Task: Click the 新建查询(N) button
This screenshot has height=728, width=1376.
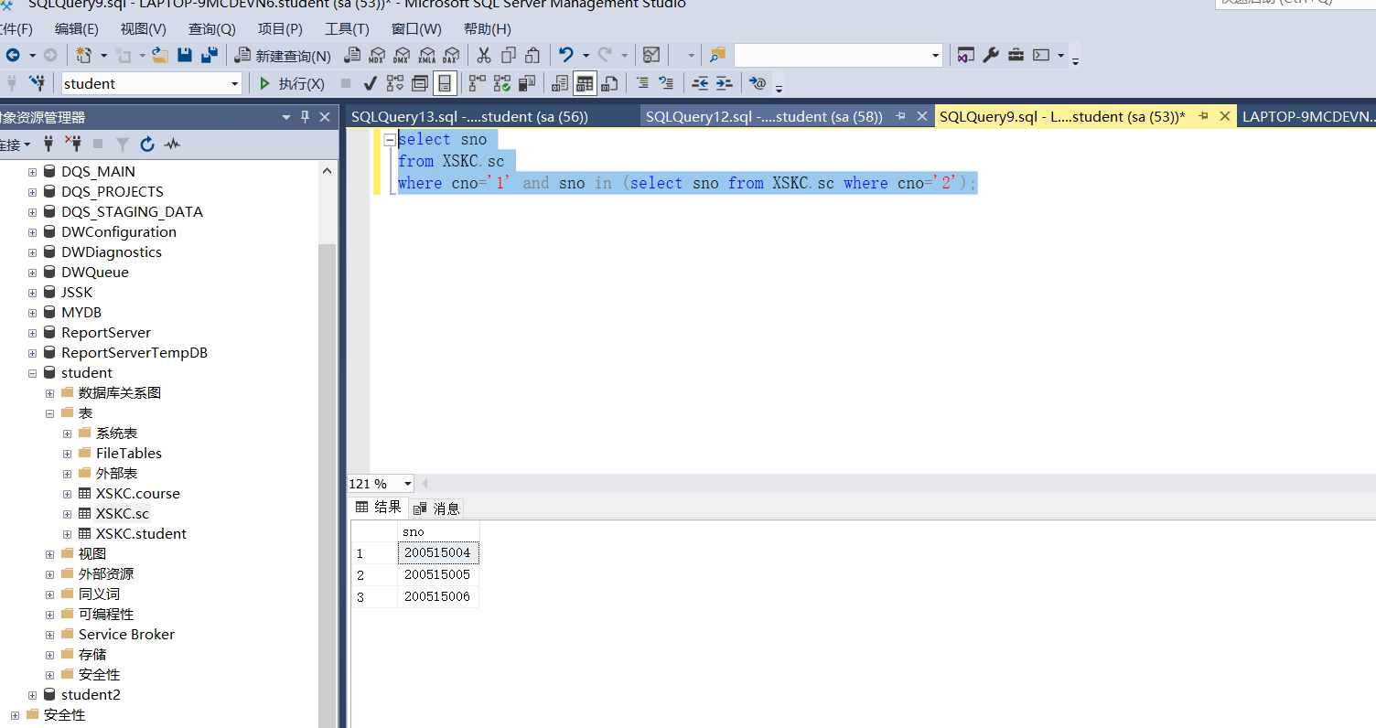Action: point(283,55)
